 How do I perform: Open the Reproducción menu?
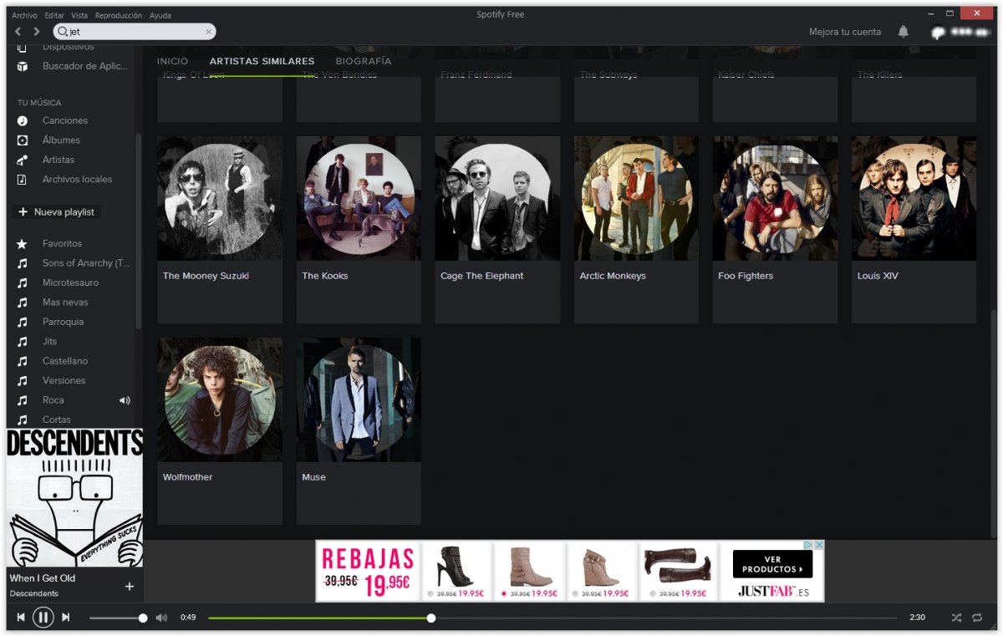point(119,15)
